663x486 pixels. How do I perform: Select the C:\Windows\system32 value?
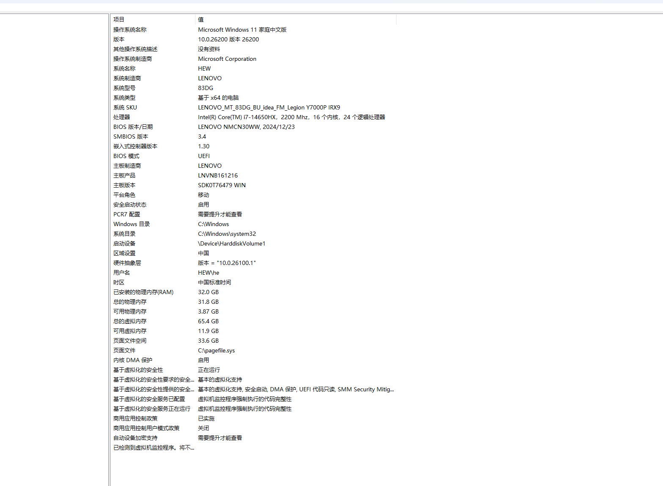point(227,234)
